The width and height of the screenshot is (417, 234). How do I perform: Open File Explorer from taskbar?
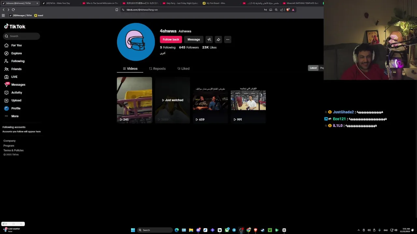(191, 230)
